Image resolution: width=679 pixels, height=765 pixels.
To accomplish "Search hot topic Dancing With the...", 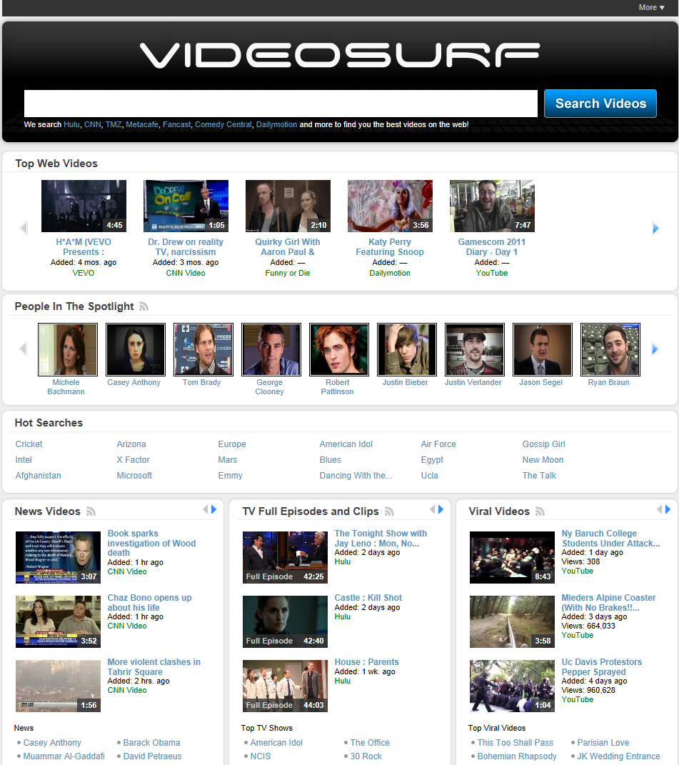I will [x=356, y=475].
